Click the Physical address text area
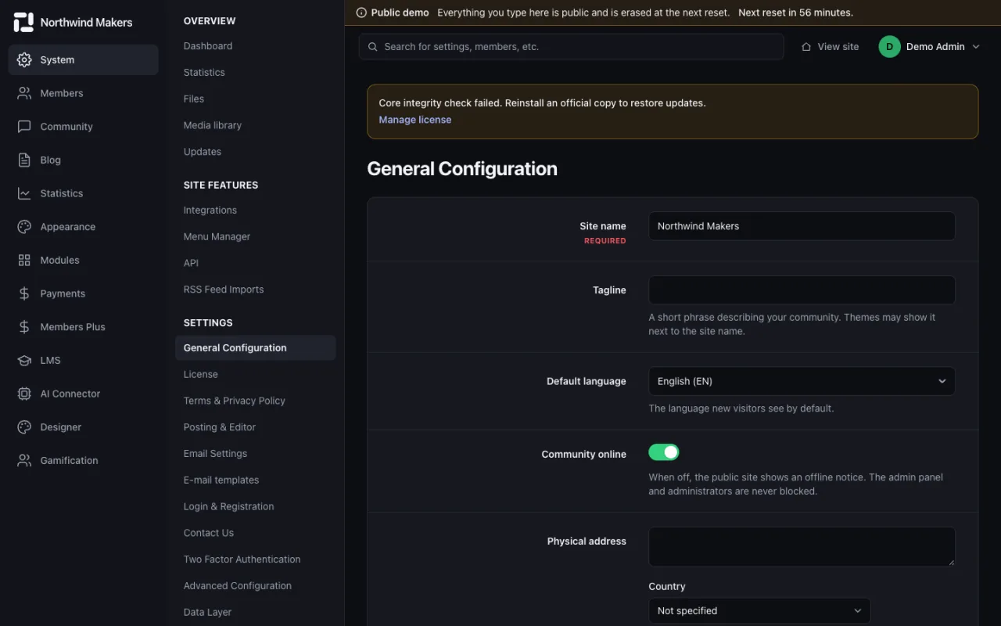Screen dimensions: 1001x626 802,546
